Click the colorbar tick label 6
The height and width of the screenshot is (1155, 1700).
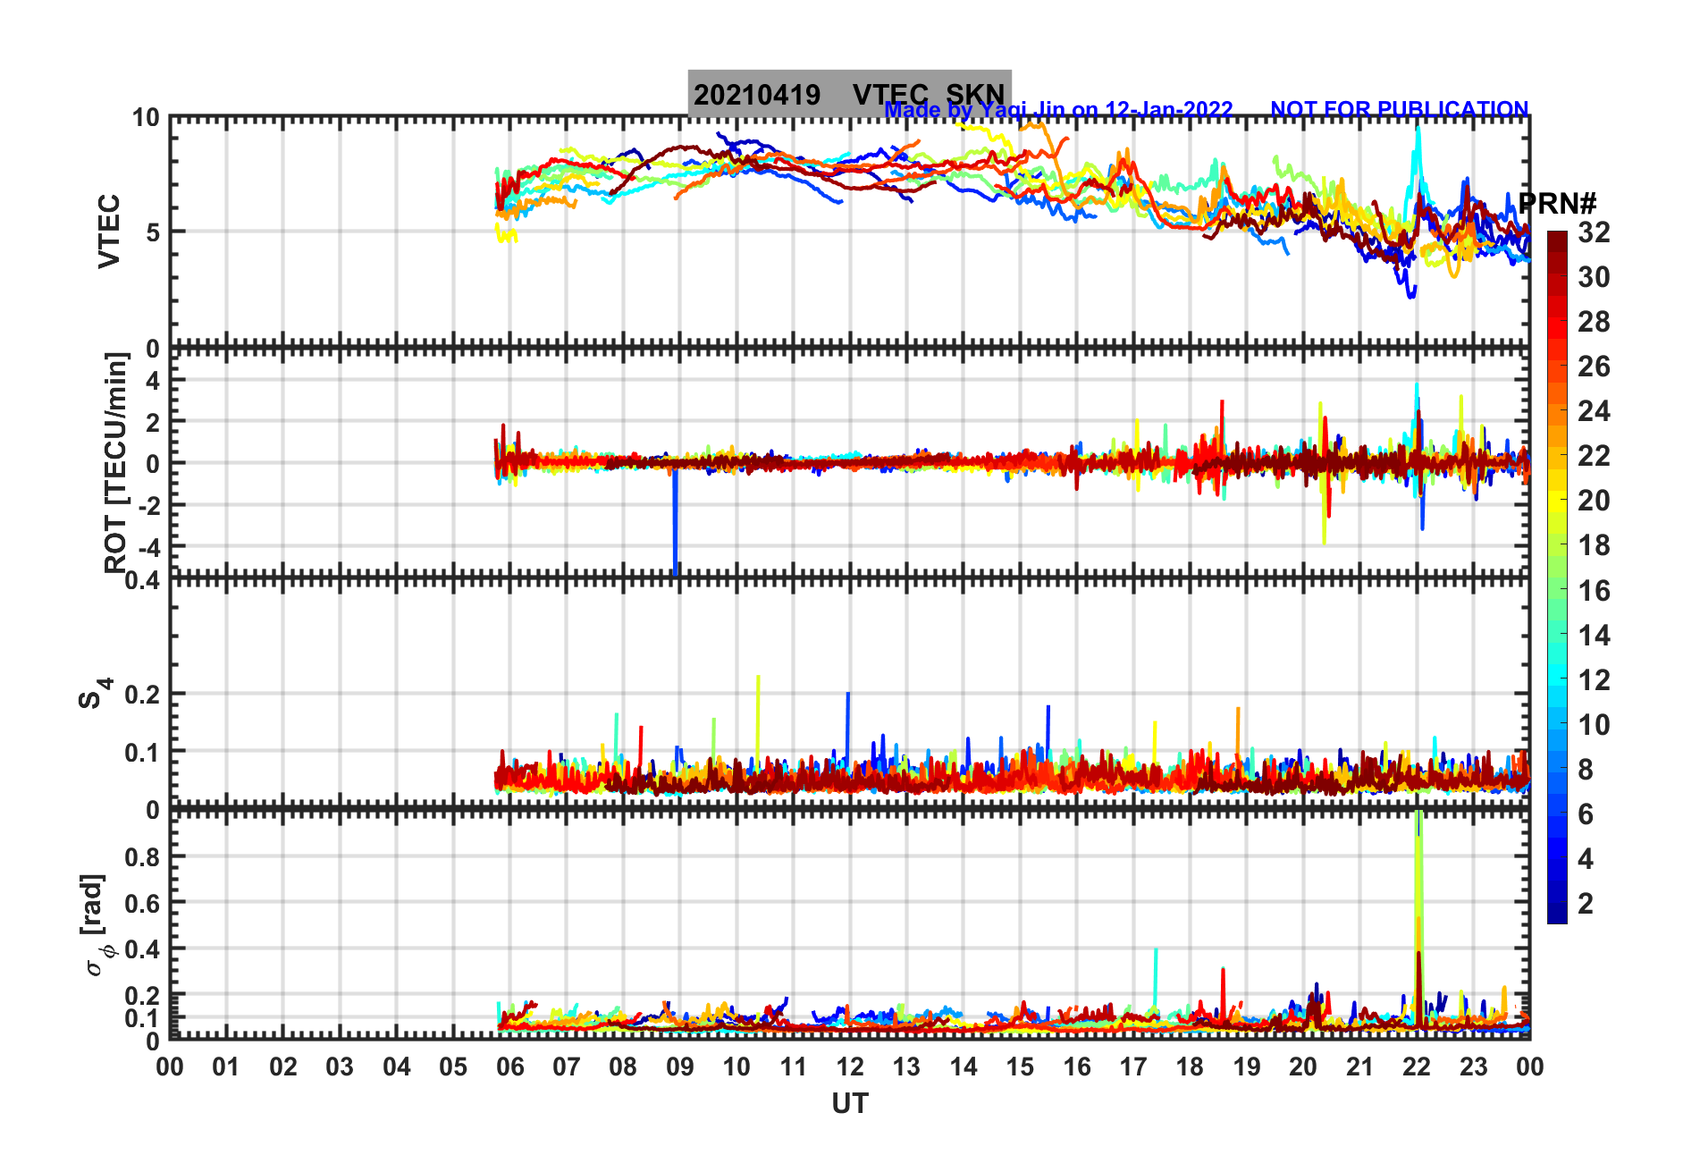(x=1586, y=814)
